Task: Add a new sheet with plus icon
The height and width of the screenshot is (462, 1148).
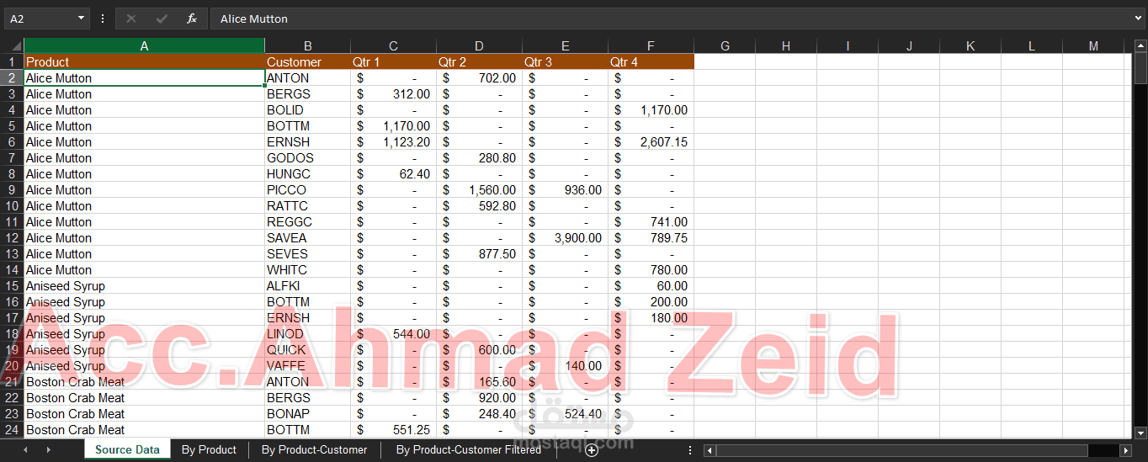Action: click(591, 450)
